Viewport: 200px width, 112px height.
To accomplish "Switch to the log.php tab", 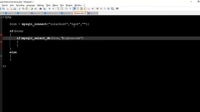I will (x=10, y=13).
